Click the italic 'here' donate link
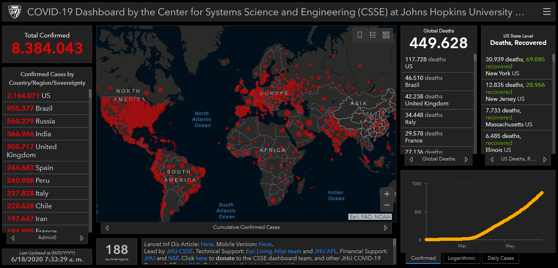The width and height of the screenshot is (558, 268). pos(201,258)
